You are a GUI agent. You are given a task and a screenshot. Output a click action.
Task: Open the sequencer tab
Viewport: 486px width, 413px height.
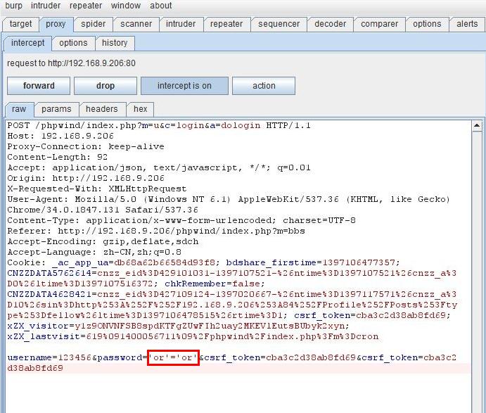tap(279, 24)
